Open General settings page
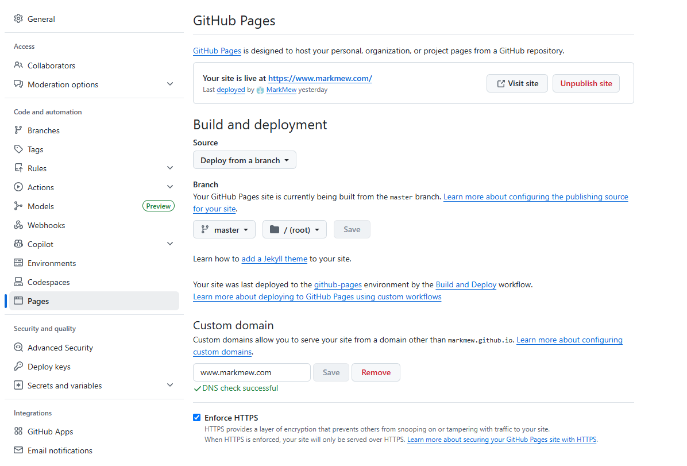The image size is (687, 466). coord(94,19)
